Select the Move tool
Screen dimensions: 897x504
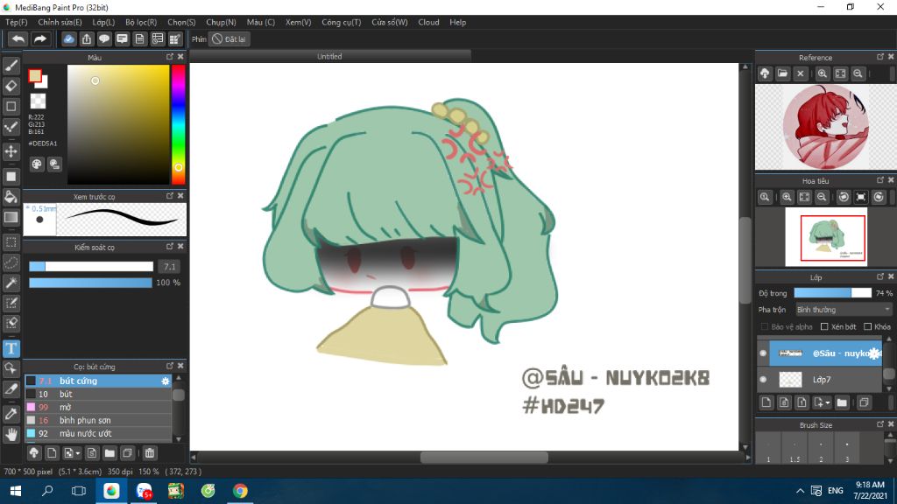tap(11, 151)
